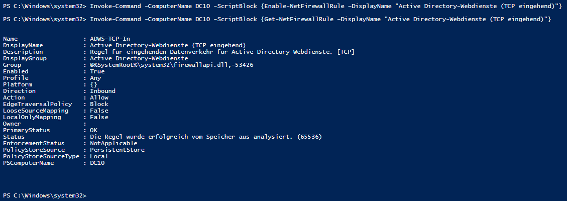Select the EdgeTraversalPolicy value "Block"
The width and height of the screenshot is (567, 201).
tap(99, 104)
